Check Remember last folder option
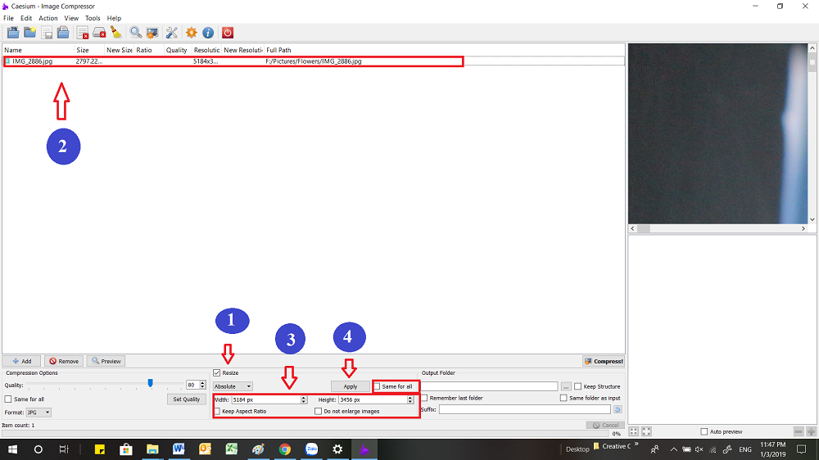Viewport: 819px width, 460px height. click(x=424, y=398)
